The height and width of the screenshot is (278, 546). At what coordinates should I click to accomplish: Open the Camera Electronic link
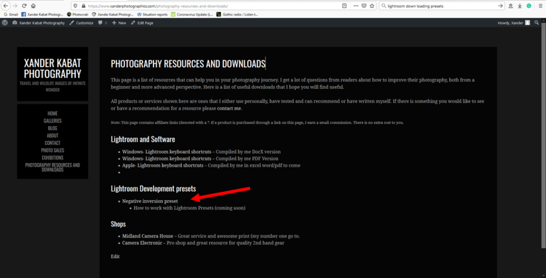click(x=142, y=243)
